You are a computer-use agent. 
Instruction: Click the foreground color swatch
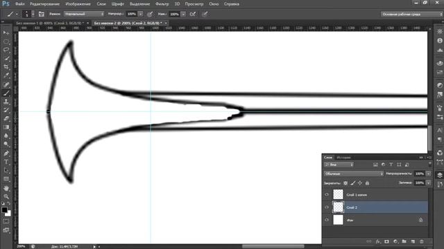pos(4,210)
